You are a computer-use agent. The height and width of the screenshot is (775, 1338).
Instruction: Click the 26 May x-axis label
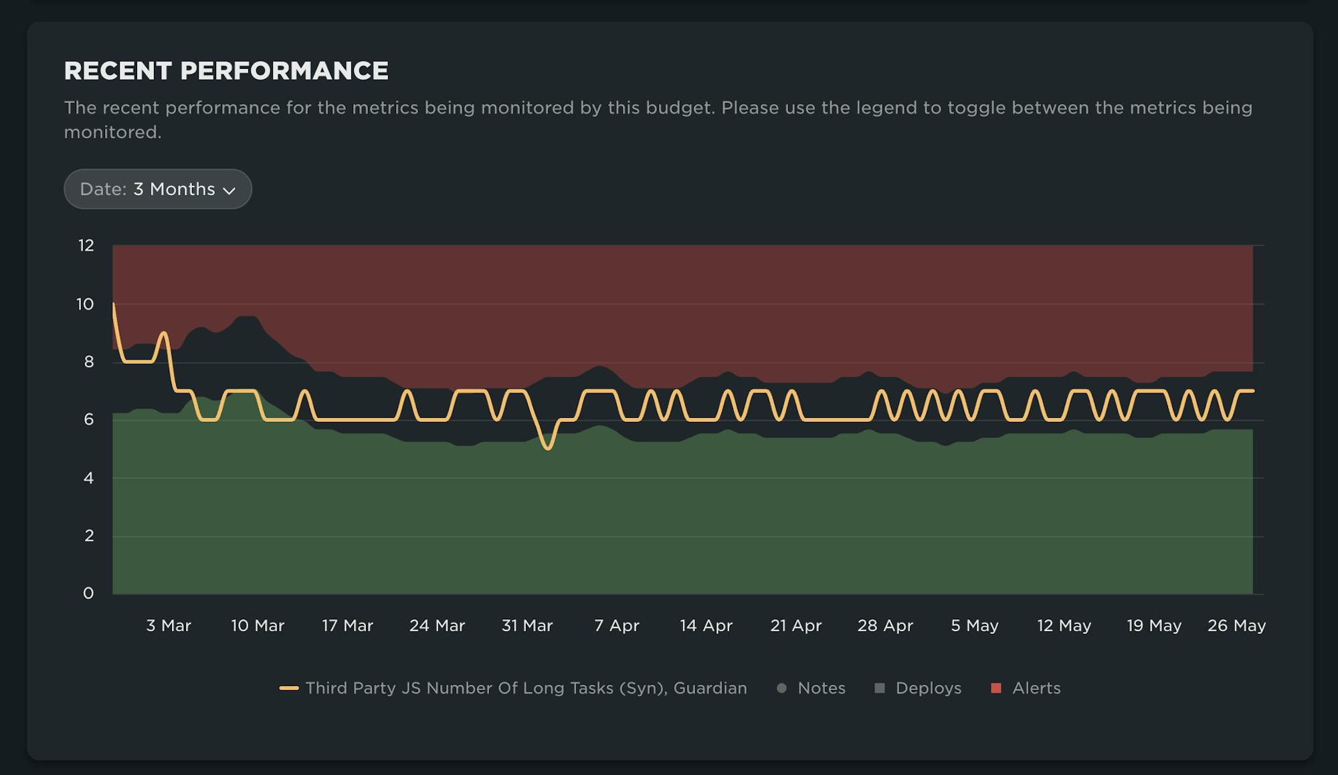[1236, 626]
